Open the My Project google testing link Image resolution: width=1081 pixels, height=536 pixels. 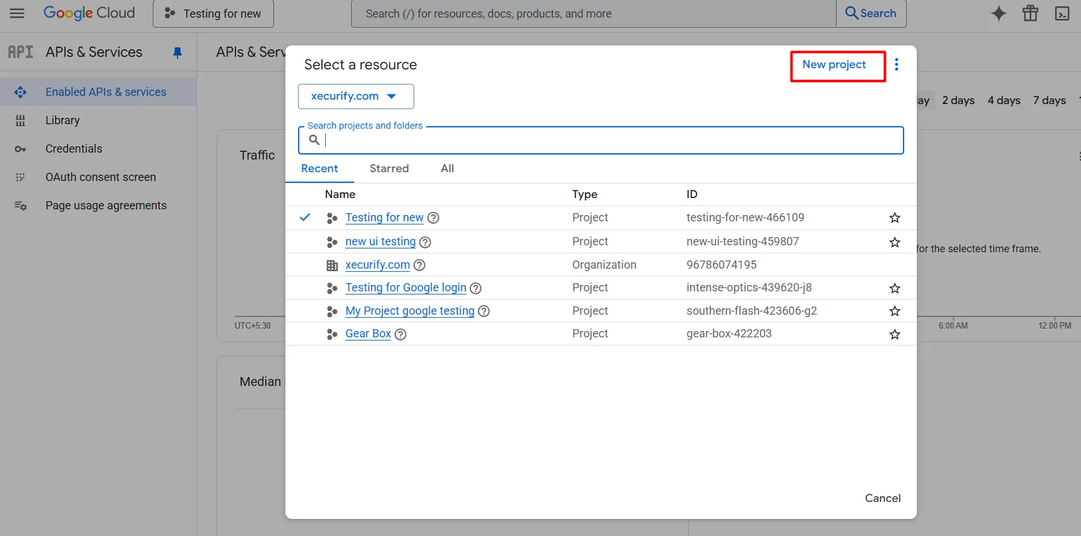(x=410, y=311)
